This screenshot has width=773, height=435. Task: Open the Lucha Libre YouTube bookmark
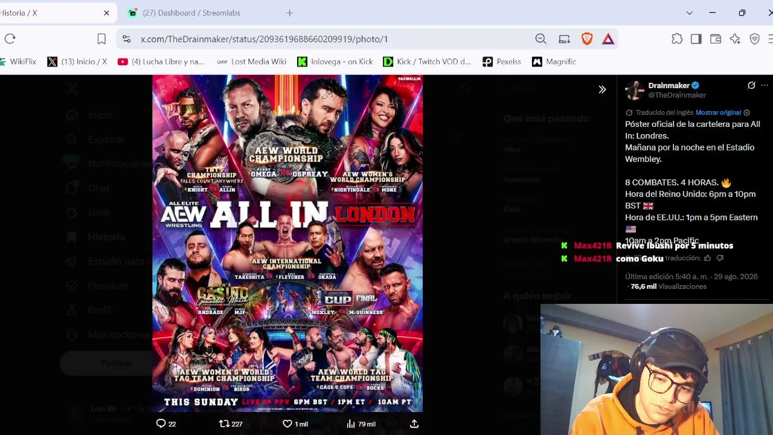(x=161, y=62)
